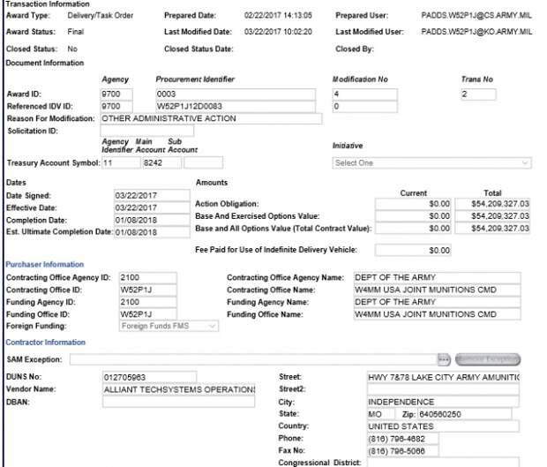Click Base and All Options Total field
This screenshot has width=547, height=467.
tap(492, 229)
